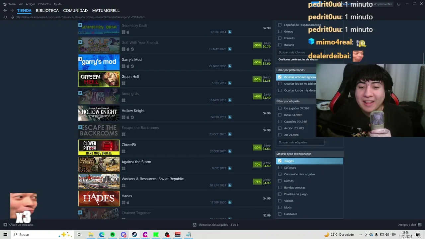This screenshot has height=239, width=425.
Task: Open the Against the Storm result
Action: click(x=175, y=164)
